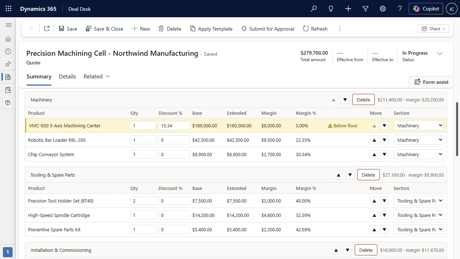
Task: Open the advanced find filter icon
Action: click(x=365, y=9)
